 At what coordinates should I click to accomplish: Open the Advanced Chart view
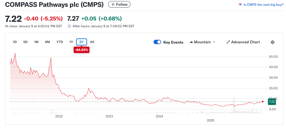(243, 42)
